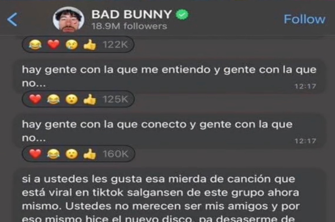335x222 pixels.
Task: Tap the crying emoji in the 122K reactions
Action: (x=71, y=45)
